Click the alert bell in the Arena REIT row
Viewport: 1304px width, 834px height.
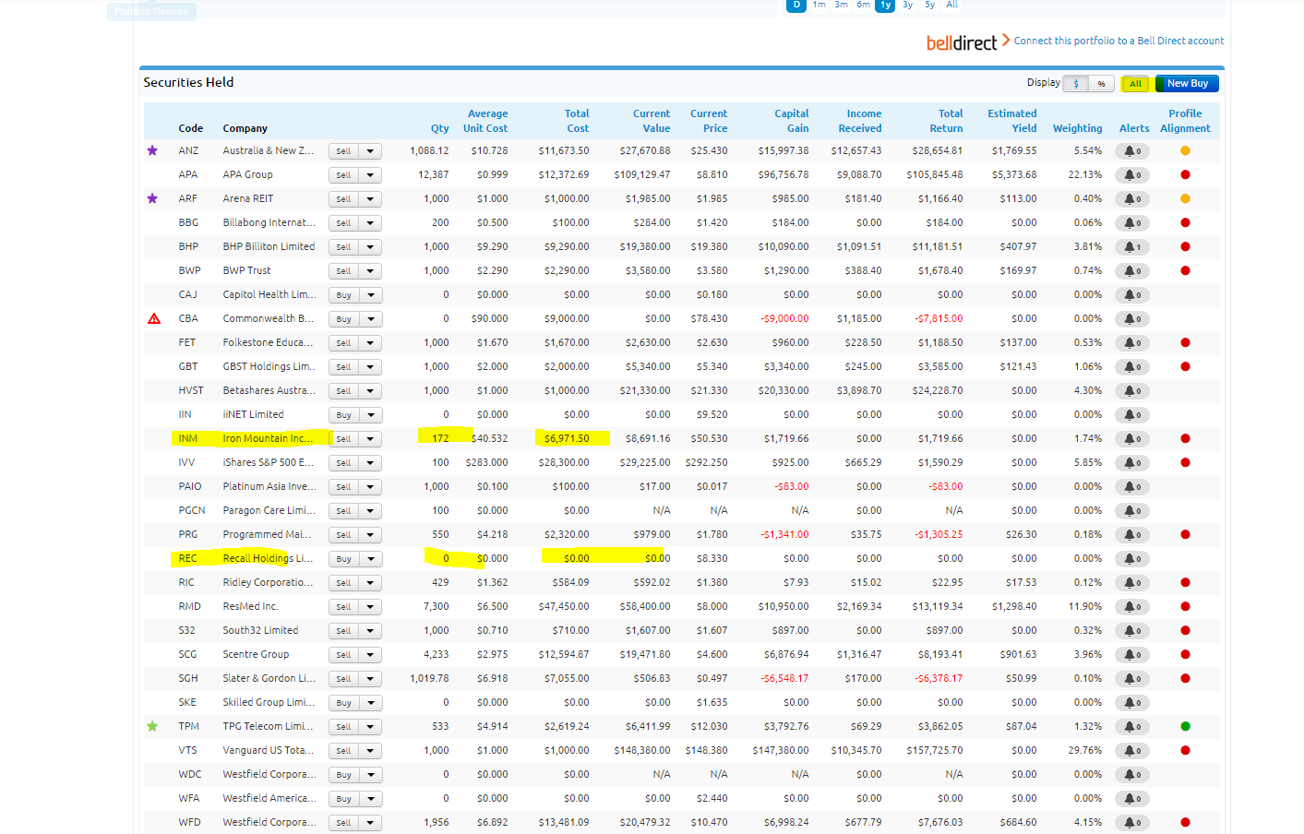coord(1132,199)
